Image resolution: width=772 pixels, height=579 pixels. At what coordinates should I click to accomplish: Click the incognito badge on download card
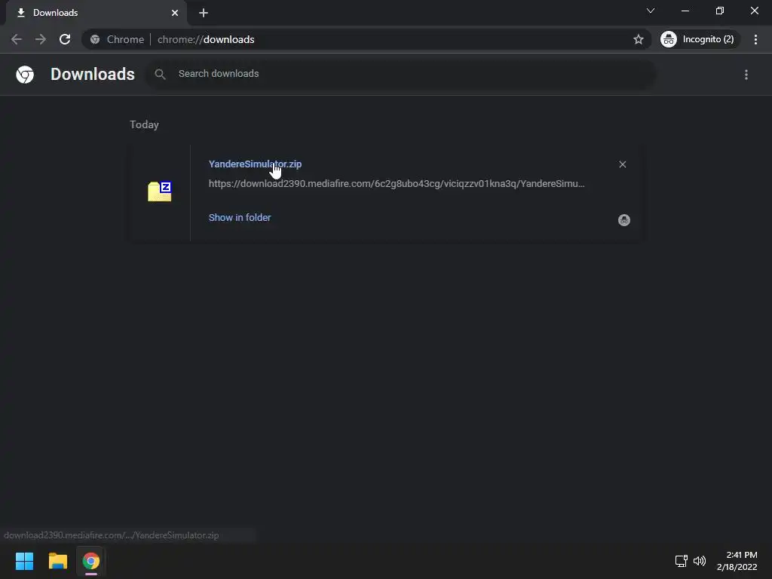623,220
